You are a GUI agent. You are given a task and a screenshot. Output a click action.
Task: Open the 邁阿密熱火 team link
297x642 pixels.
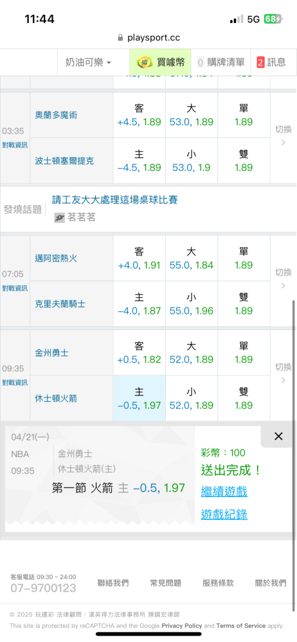point(56,258)
